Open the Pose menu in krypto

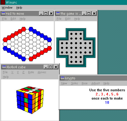(85, 83)
